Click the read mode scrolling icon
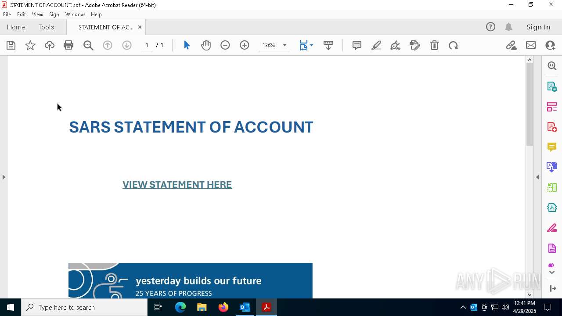The height and width of the screenshot is (316, 562). 328,45
